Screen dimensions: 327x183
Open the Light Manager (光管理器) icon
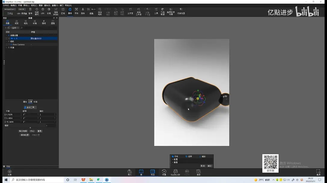click(x=181, y=11)
